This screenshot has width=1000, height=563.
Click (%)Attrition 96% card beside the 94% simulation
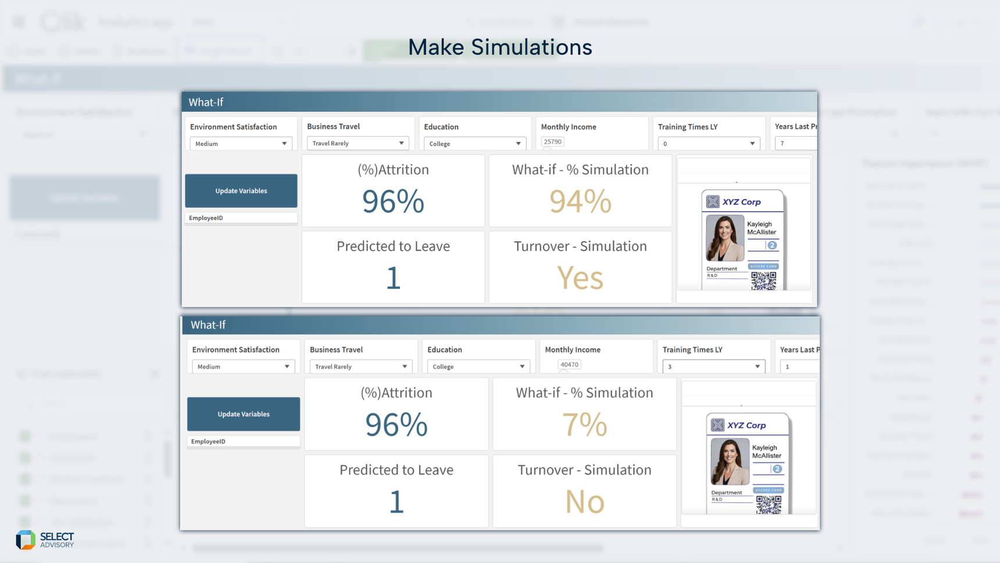click(393, 191)
